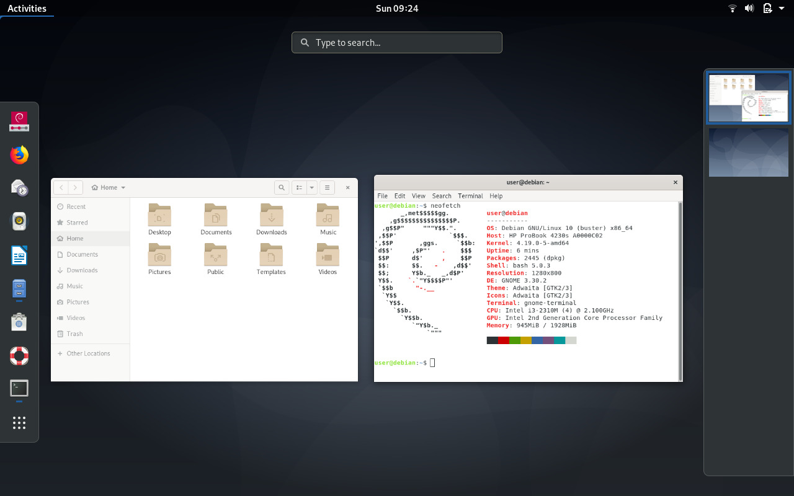Open Rhythmbox music player from the dock
This screenshot has height=496, width=794.
[19, 221]
